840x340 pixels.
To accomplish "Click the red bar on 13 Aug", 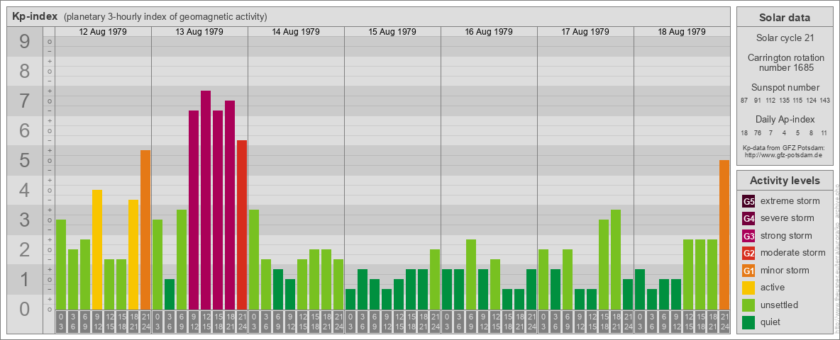I will click(x=242, y=225).
